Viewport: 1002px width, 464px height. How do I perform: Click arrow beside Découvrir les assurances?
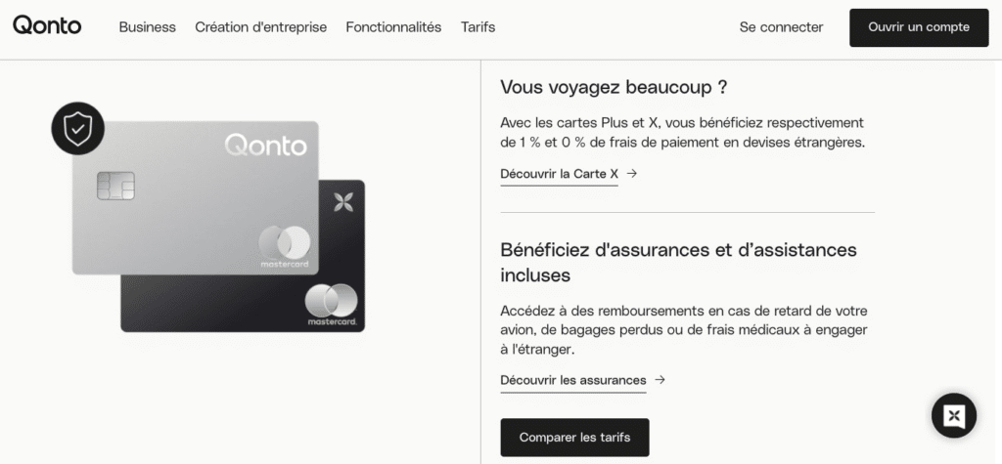coord(660,380)
